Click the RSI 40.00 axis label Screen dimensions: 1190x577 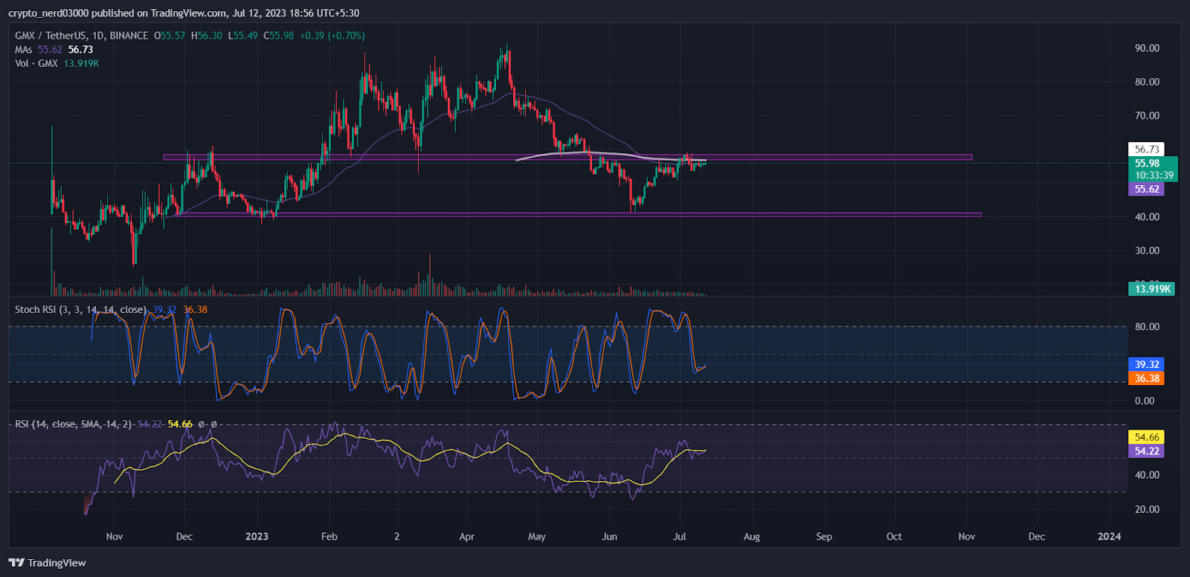tap(1147, 475)
